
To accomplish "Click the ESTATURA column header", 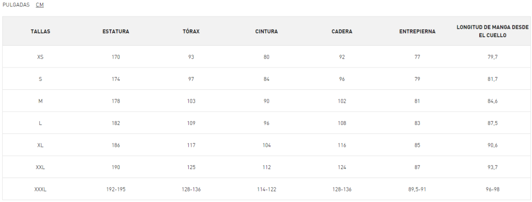I will (x=115, y=31).
